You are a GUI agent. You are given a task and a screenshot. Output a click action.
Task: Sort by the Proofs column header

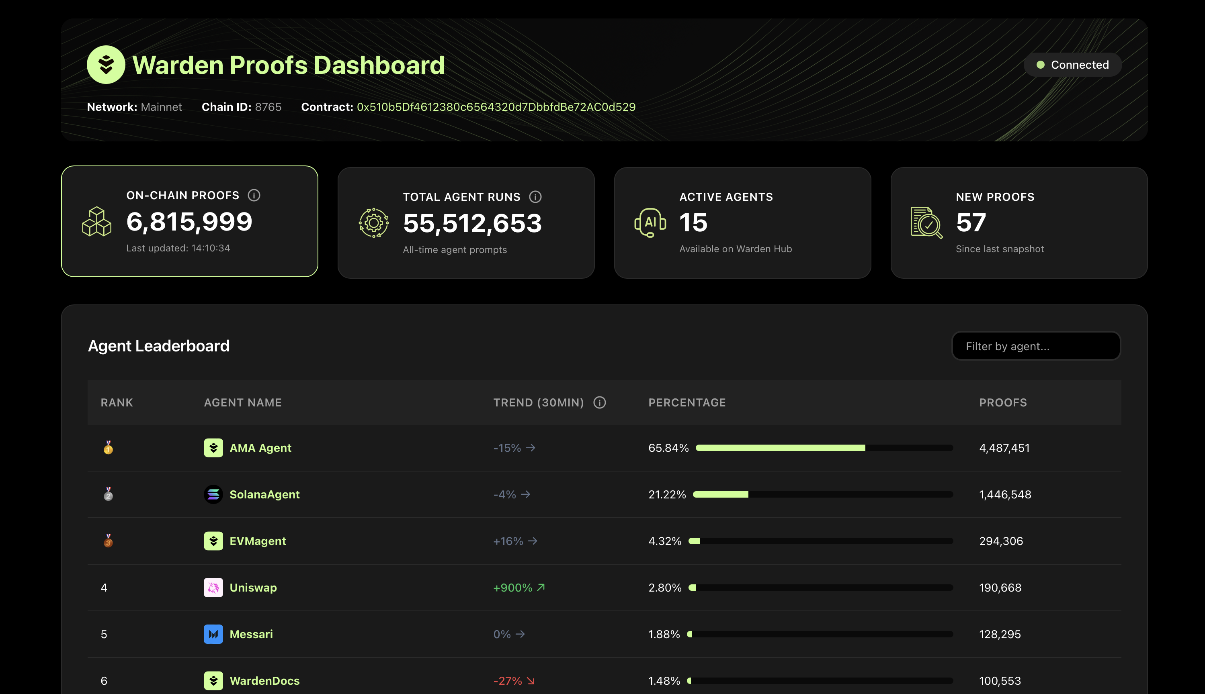point(1003,403)
